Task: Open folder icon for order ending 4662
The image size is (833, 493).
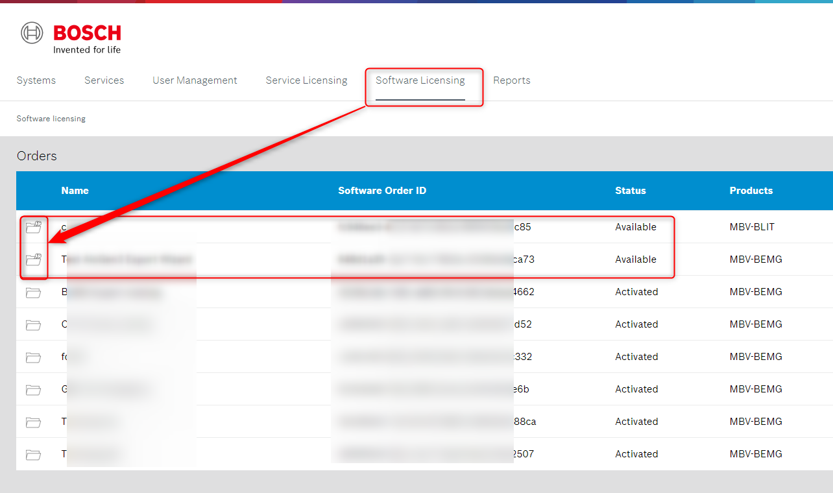Action: (33, 292)
